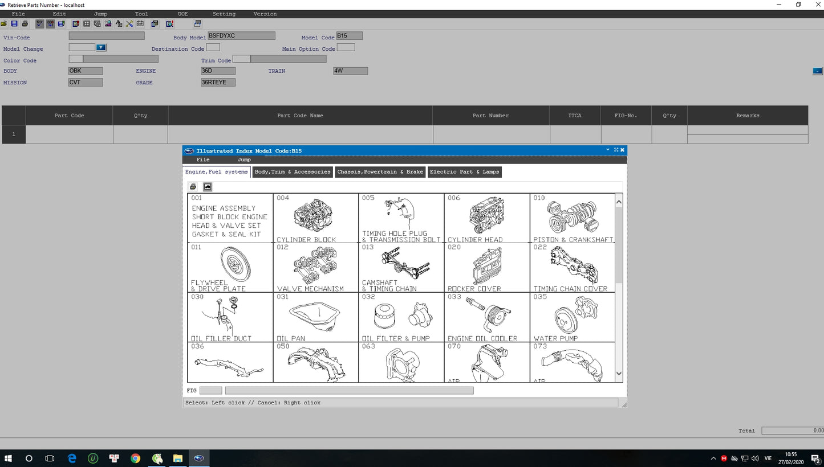Viewport: 824px width, 467px height.
Task: Select the 031 Oil Pan illustration
Action: click(315, 317)
